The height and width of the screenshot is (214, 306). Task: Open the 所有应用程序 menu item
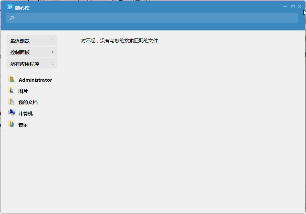pyautogui.click(x=32, y=63)
